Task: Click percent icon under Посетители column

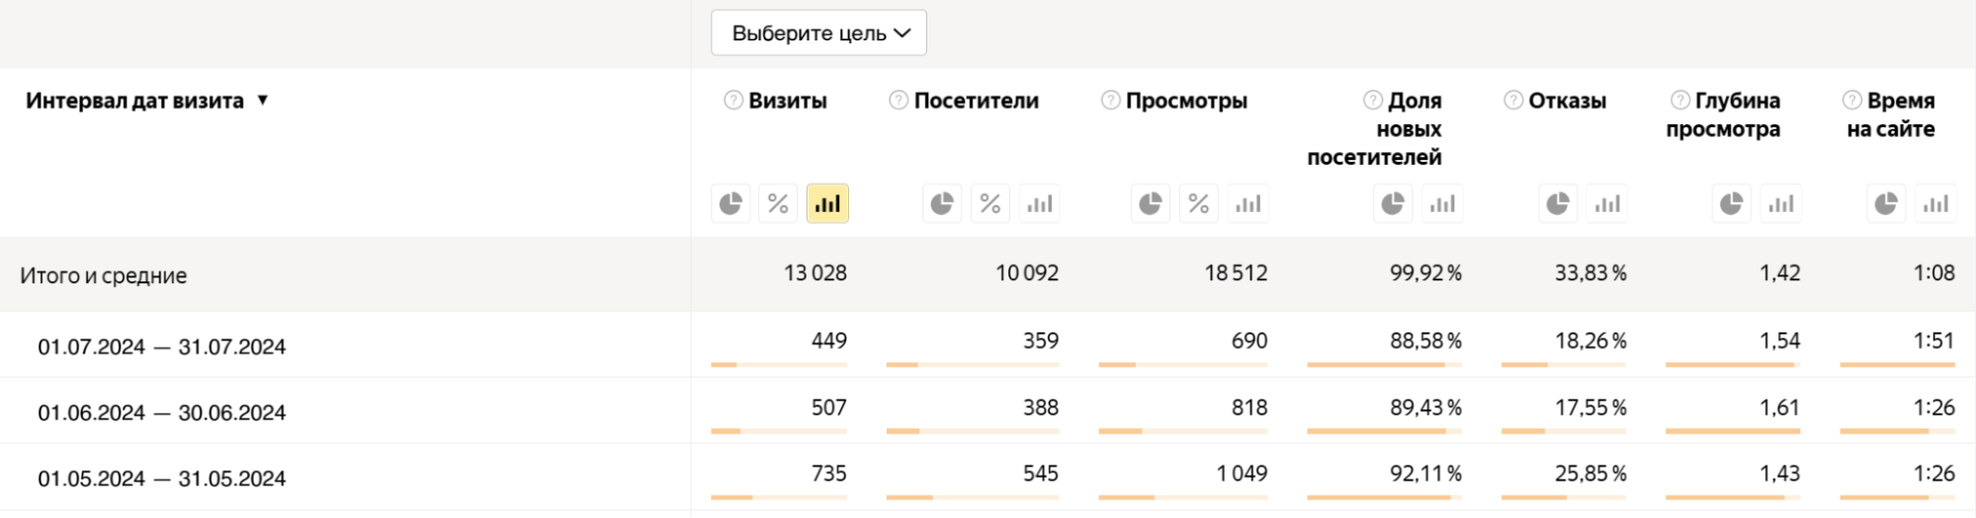Action: [x=989, y=204]
